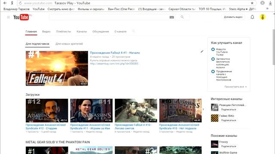
Task: Open the Обсуждение tab
Action: coord(101,31)
